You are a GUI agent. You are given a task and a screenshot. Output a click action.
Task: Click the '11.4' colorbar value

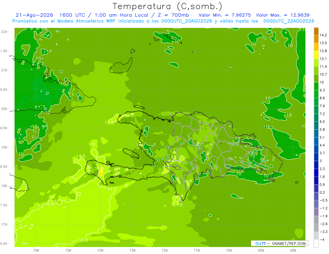pyautogui.click(x=324, y=67)
